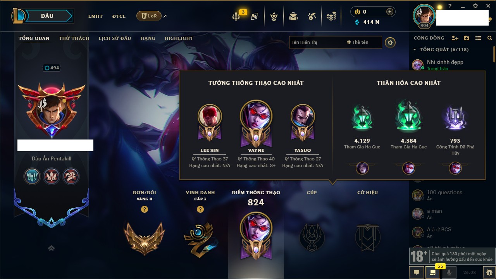Click the add folder icon in social panel
496x279 pixels.
pos(467,38)
